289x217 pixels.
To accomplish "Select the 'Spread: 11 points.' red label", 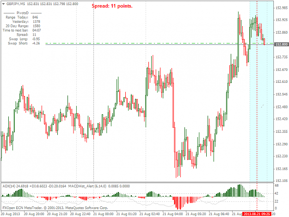I will (112, 6).
